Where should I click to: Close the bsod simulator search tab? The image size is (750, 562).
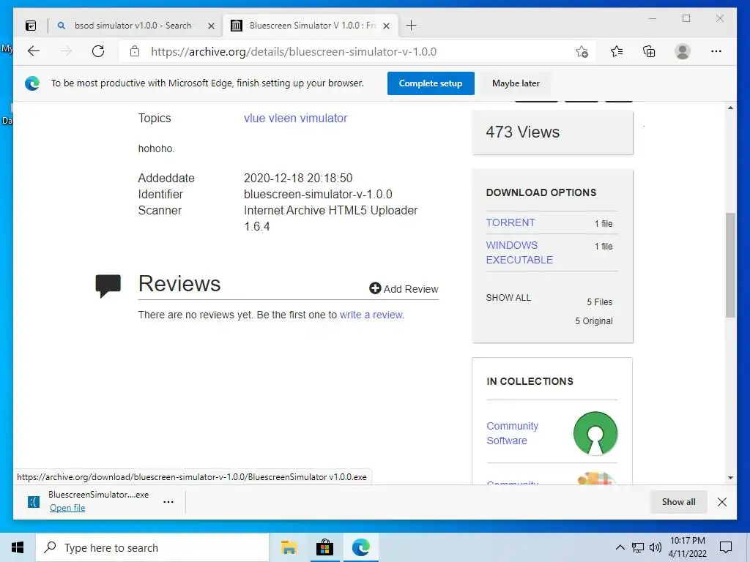pyautogui.click(x=211, y=26)
